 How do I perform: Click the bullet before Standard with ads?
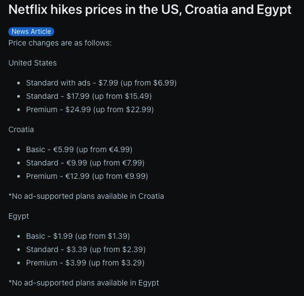pos(19,83)
